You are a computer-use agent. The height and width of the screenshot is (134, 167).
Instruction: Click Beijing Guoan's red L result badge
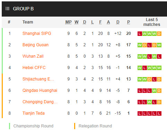149,45
